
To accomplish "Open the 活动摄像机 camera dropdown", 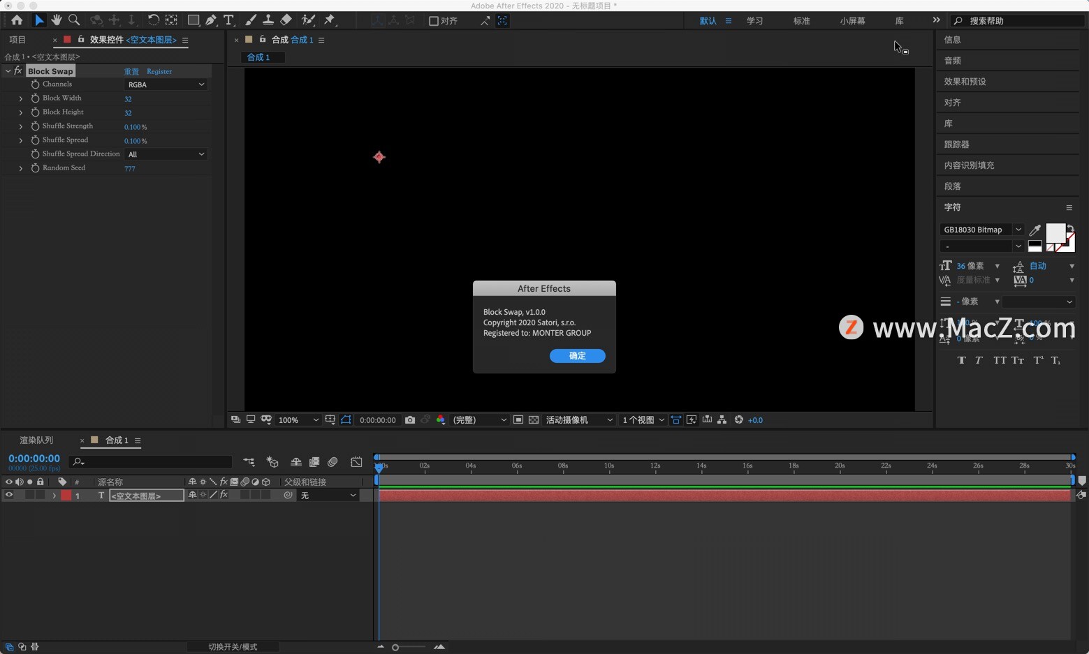I will click(x=579, y=419).
